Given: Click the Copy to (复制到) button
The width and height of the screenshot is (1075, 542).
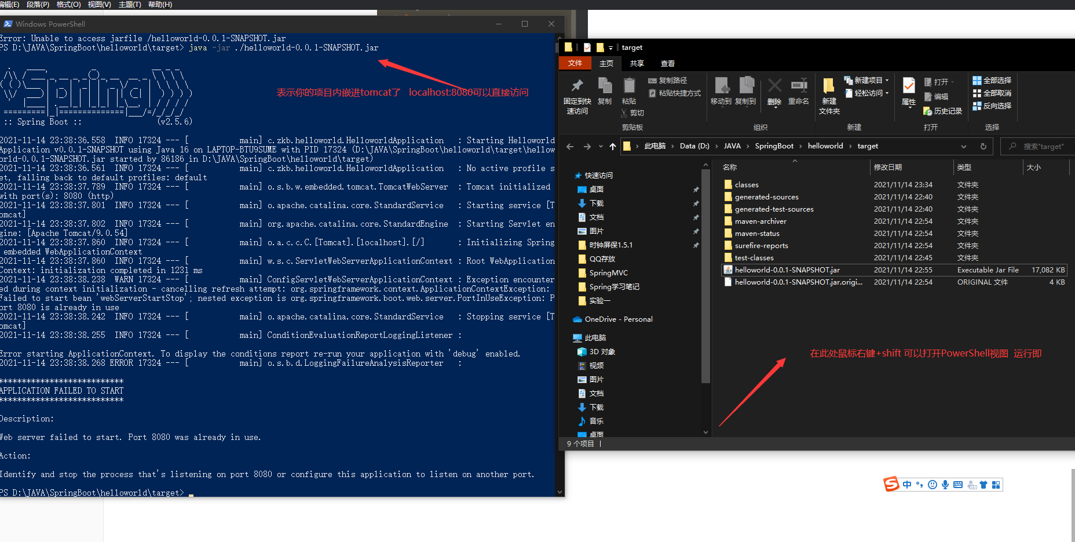Looking at the screenshot, I should pyautogui.click(x=745, y=91).
